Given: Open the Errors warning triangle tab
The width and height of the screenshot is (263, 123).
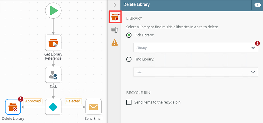Looking at the screenshot, I should [115, 42].
